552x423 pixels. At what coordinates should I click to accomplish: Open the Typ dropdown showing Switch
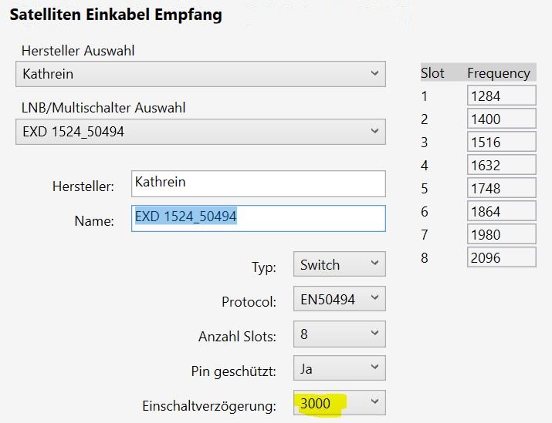(x=339, y=264)
